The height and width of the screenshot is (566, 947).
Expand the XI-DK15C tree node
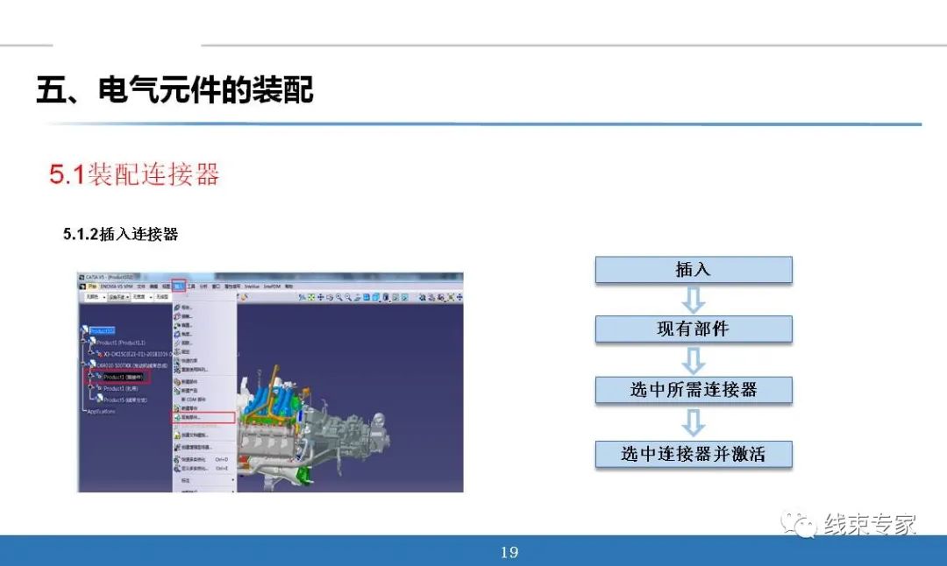pos(89,354)
